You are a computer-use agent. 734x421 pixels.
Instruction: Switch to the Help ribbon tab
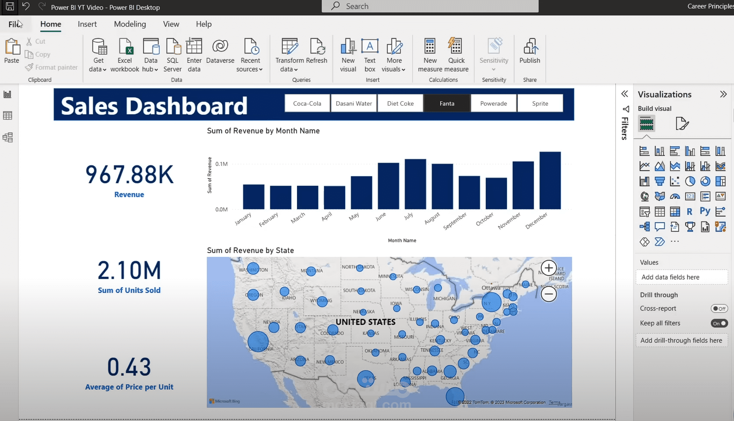204,24
